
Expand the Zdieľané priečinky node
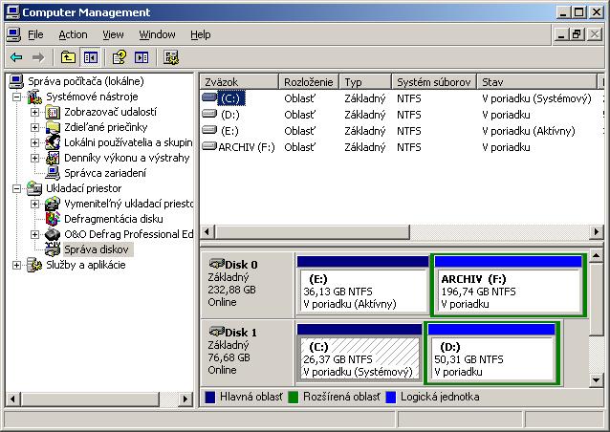[x=35, y=127]
